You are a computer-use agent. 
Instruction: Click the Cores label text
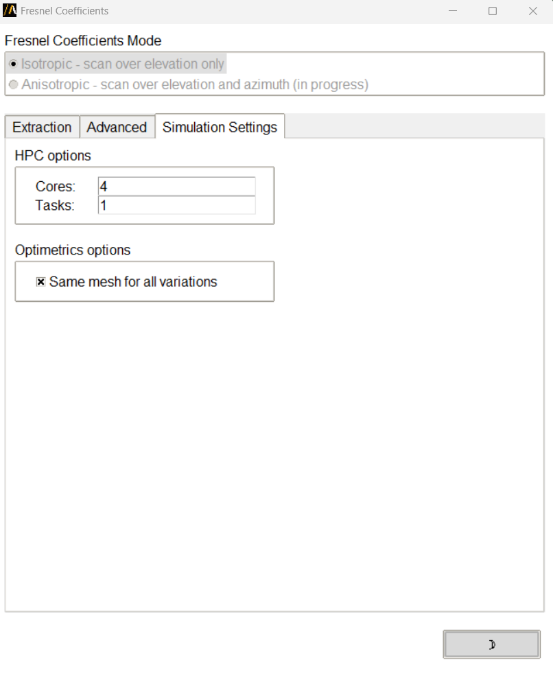coord(56,186)
